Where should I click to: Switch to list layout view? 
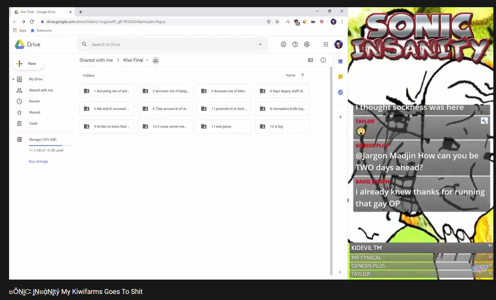(311, 60)
